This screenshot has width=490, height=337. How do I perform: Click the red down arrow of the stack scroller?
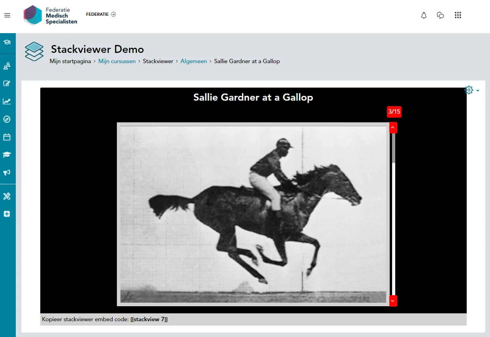[x=393, y=301]
